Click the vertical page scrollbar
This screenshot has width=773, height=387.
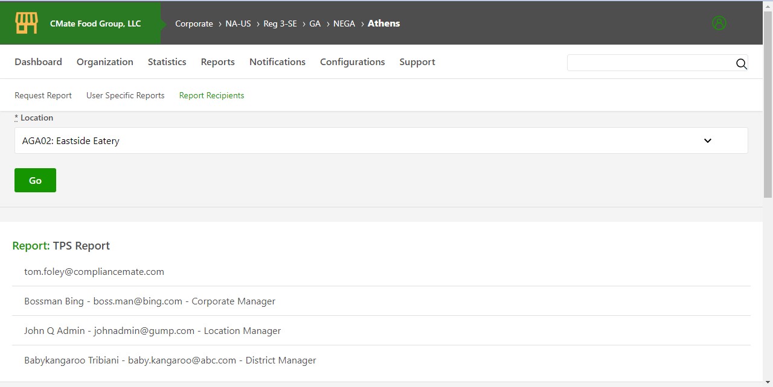click(x=768, y=102)
